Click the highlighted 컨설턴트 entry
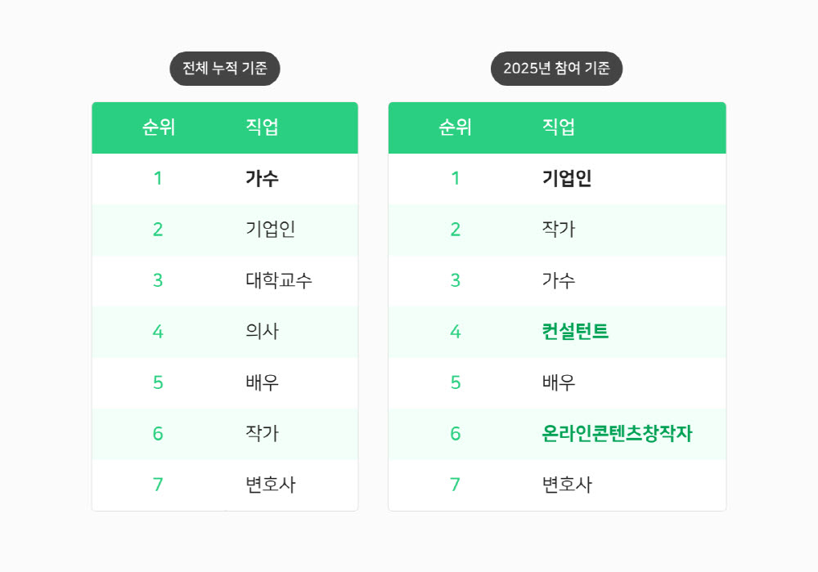Viewport: 818px width, 572px height. click(x=575, y=331)
